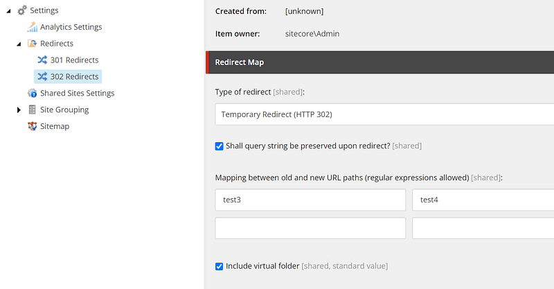Click the 302 Redirects shuffle icon
This screenshot has width=554, height=289.
pos(42,76)
